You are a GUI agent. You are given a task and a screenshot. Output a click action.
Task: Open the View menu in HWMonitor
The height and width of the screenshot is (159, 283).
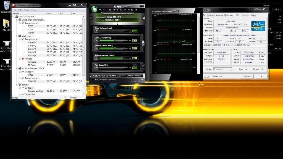point(27,10)
